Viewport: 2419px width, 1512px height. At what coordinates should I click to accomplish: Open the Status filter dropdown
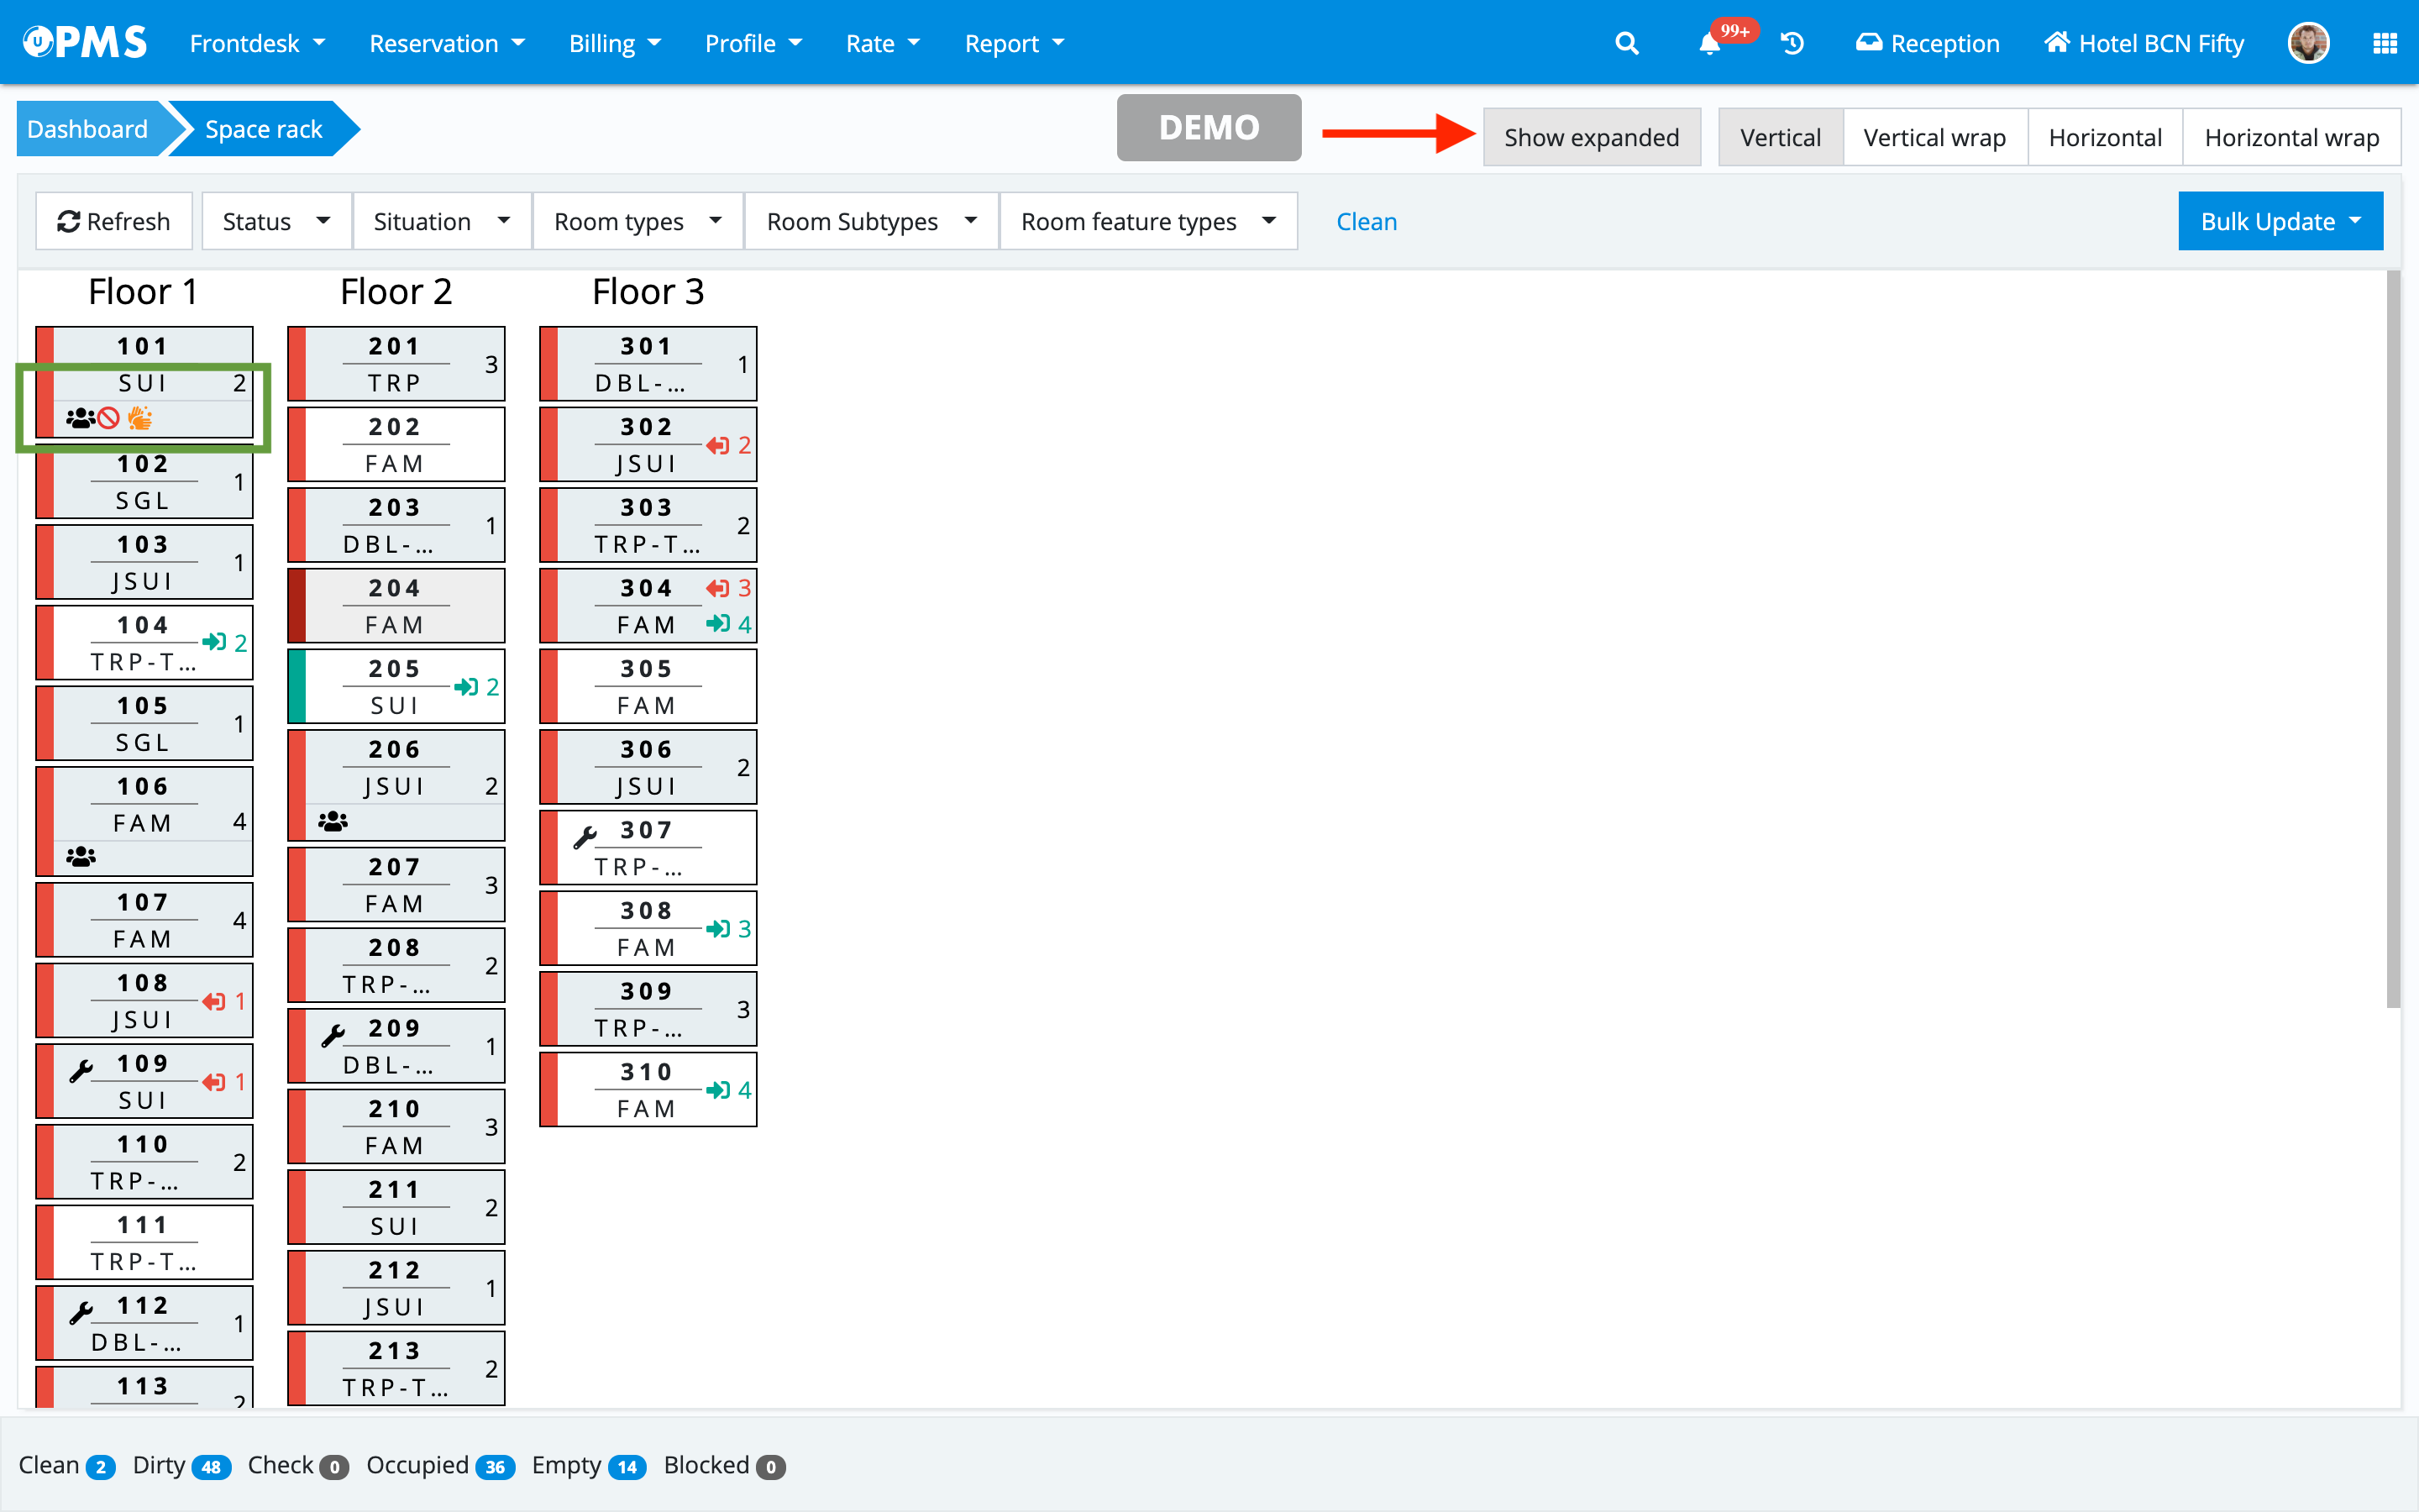coord(275,221)
